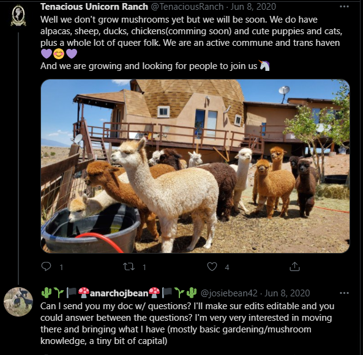Click the like count of 4
Viewport: 363px width, 355px height.
(227, 268)
